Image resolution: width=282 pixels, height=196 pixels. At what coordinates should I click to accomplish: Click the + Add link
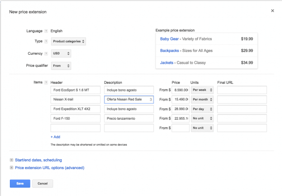[56, 137]
